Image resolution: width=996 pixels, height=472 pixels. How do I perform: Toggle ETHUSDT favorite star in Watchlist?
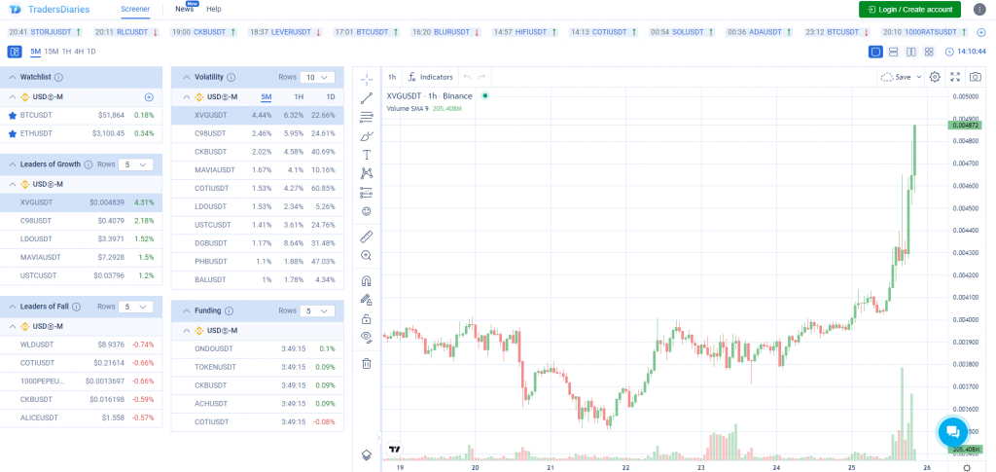point(12,133)
